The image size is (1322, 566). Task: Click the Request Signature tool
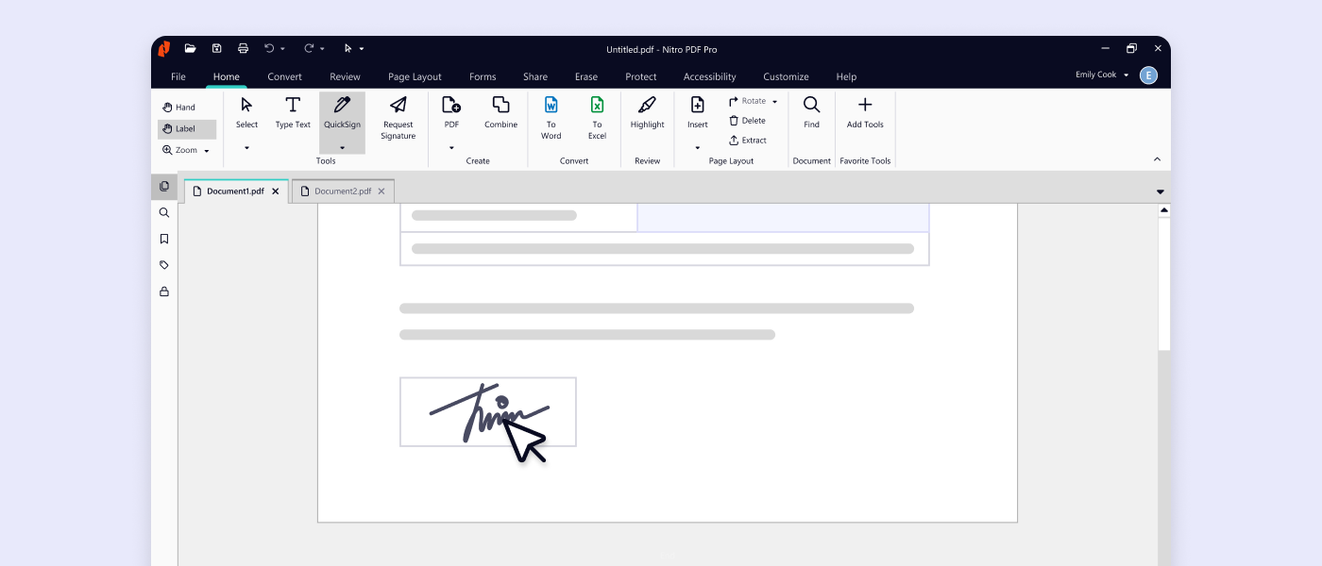coord(398,118)
